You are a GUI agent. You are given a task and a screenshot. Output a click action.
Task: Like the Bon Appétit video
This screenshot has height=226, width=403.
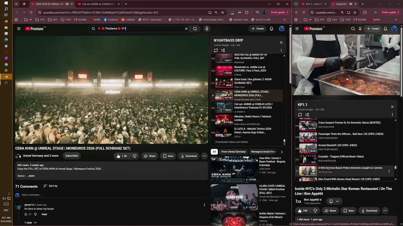click(x=303, y=211)
